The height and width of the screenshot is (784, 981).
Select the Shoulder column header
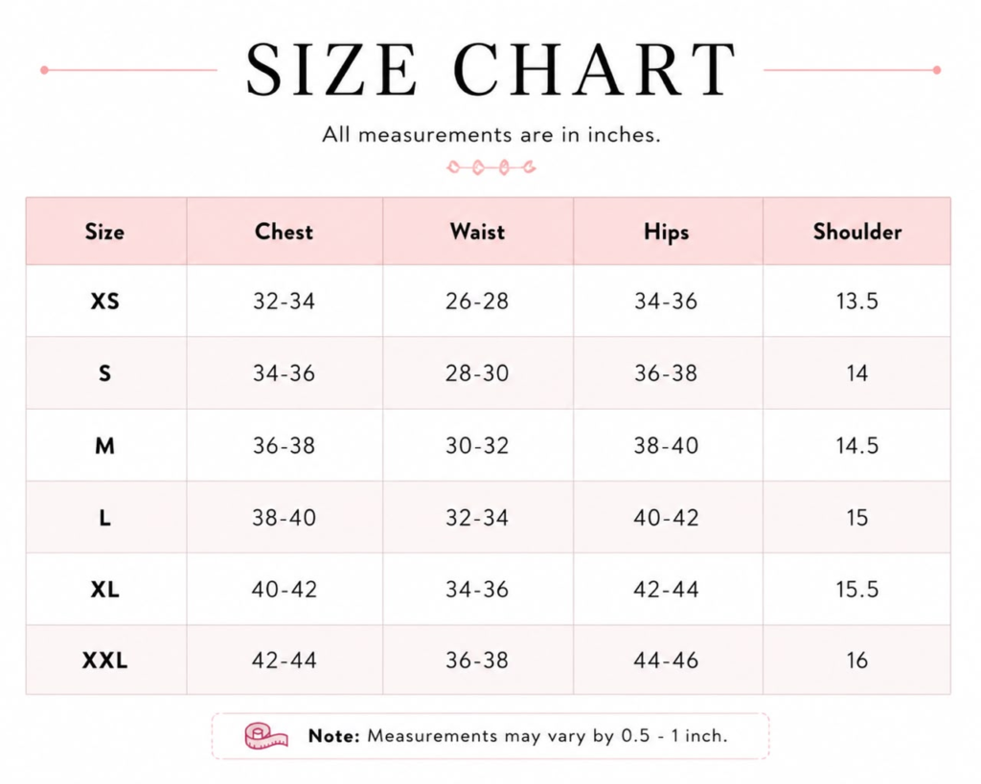point(857,232)
